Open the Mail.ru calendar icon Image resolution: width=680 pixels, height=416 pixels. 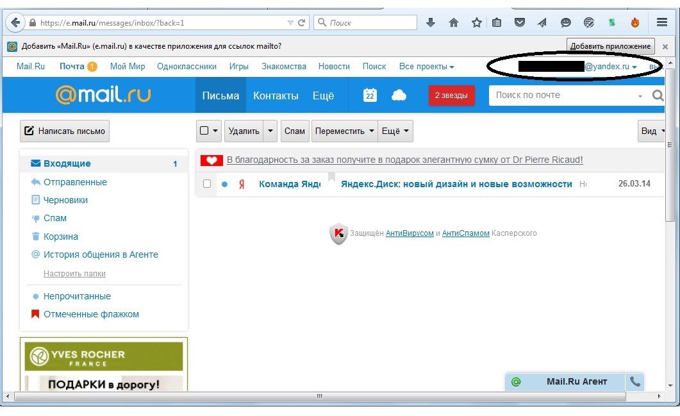click(370, 96)
